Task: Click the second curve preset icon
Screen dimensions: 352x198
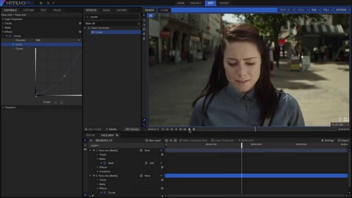Action: [x=62, y=102]
